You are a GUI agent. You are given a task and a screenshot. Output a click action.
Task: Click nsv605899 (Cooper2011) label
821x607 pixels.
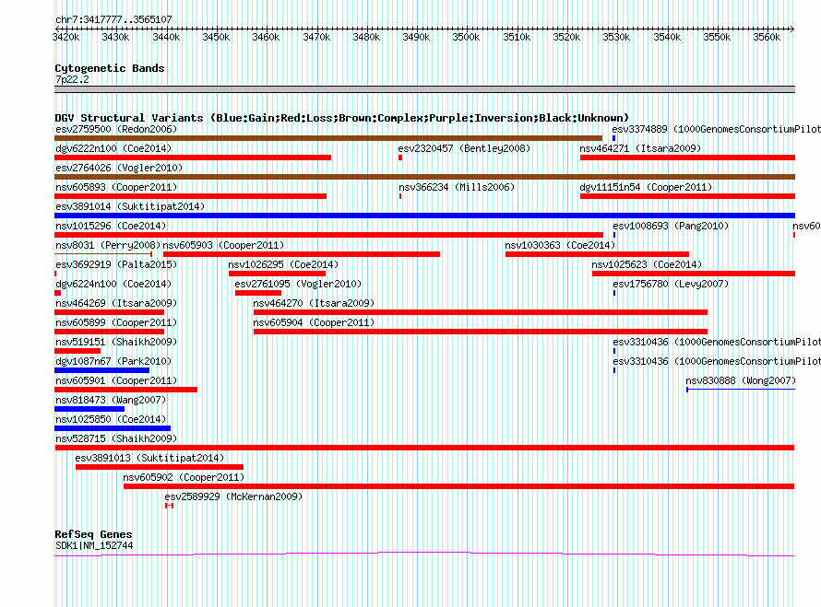[x=116, y=322]
